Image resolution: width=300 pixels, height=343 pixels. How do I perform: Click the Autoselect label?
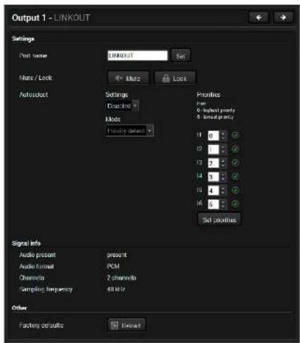click(34, 94)
